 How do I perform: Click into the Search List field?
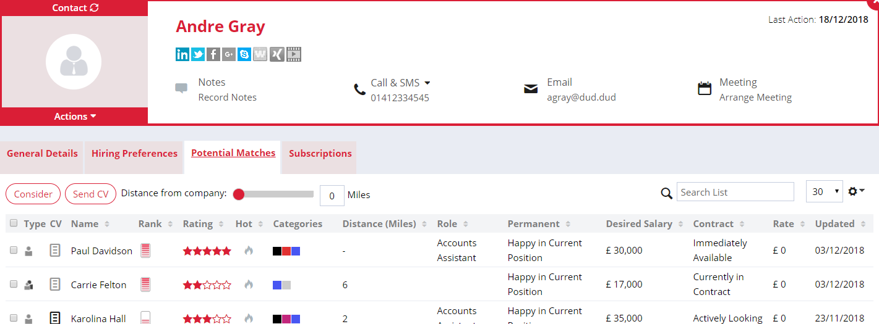click(x=735, y=192)
